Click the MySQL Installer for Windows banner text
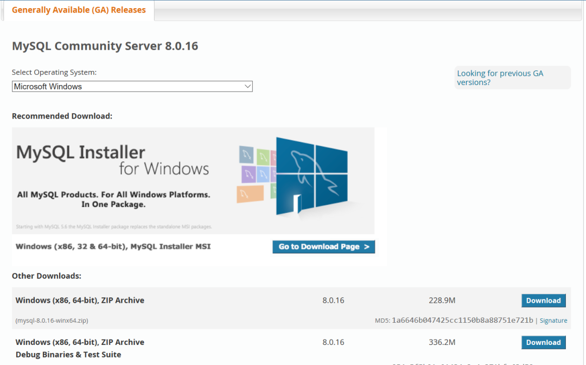Viewport: 586px width, 365px height. pos(112,160)
